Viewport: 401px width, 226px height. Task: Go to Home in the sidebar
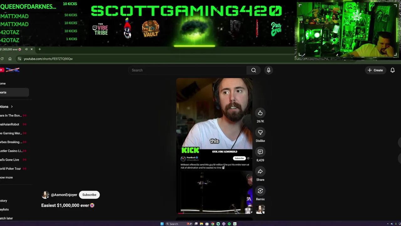point(3,83)
